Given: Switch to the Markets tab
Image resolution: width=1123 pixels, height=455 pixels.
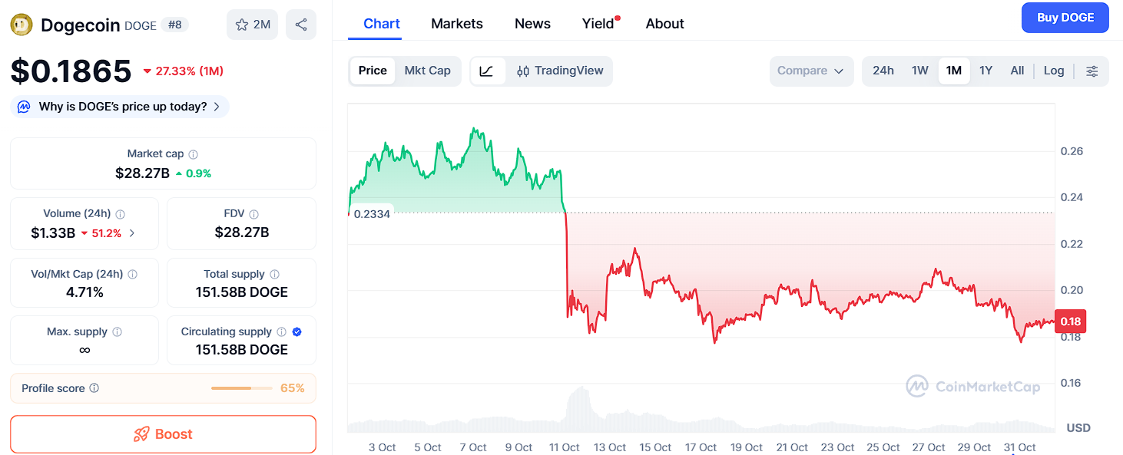Looking at the screenshot, I should click(456, 23).
